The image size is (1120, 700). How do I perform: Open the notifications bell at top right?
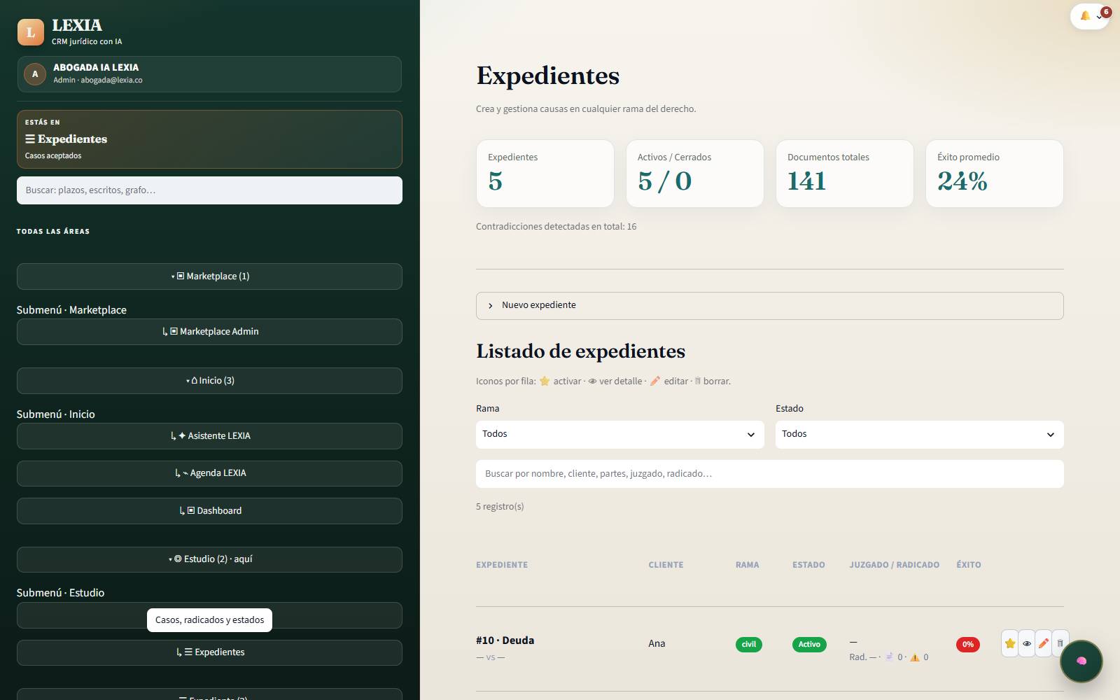pos(1089,15)
